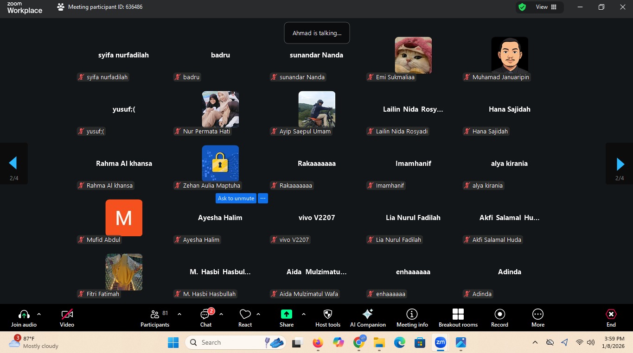Screen dimensions: 633x353
Task: Open Host tools shield menu
Action: pos(328,318)
